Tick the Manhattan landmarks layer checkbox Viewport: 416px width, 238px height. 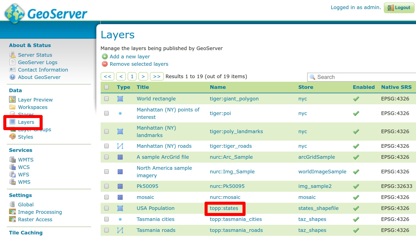106,131
